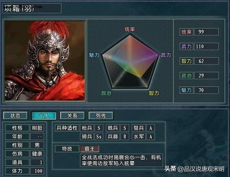This screenshot has height=177, width=230.
Task: Open the 关系 tab
Action: tap(72, 115)
